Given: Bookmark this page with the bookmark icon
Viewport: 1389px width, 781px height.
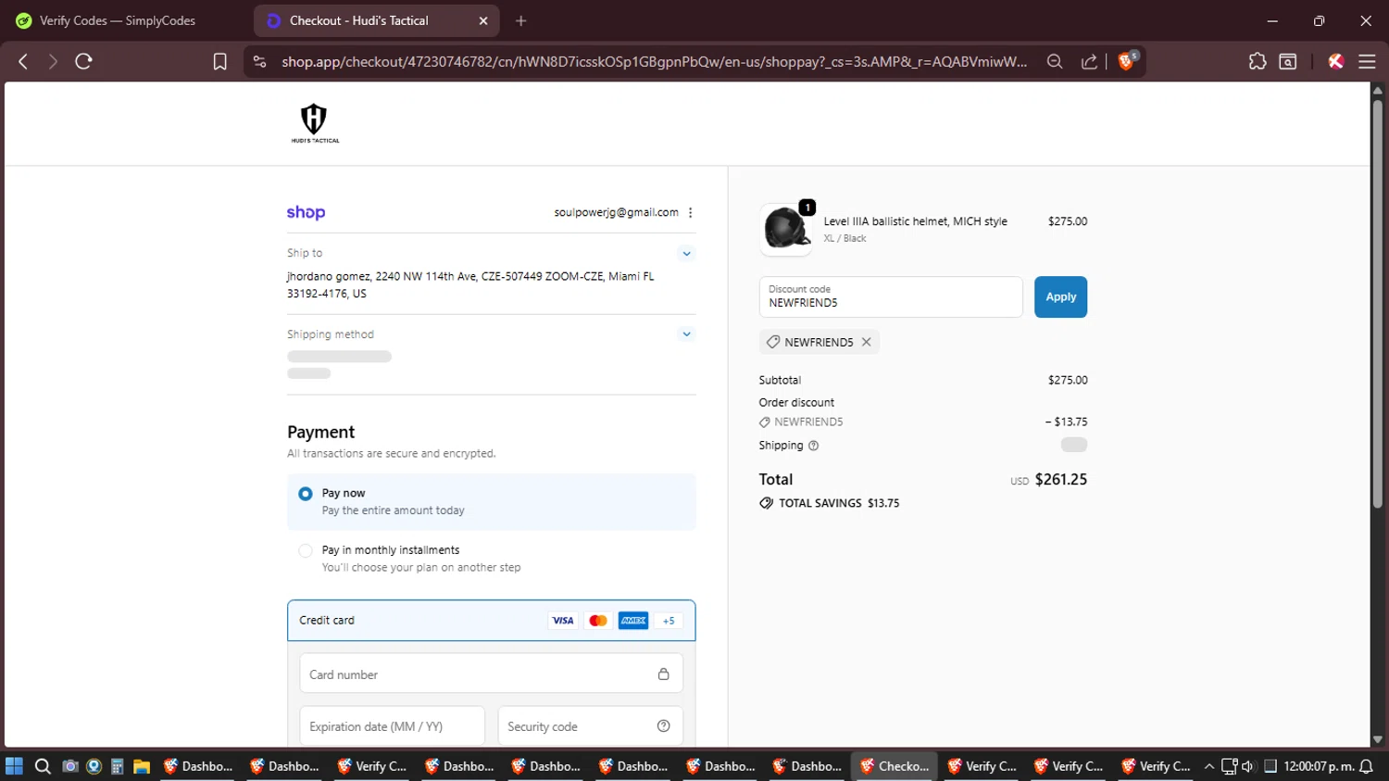Looking at the screenshot, I should (x=219, y=61).
